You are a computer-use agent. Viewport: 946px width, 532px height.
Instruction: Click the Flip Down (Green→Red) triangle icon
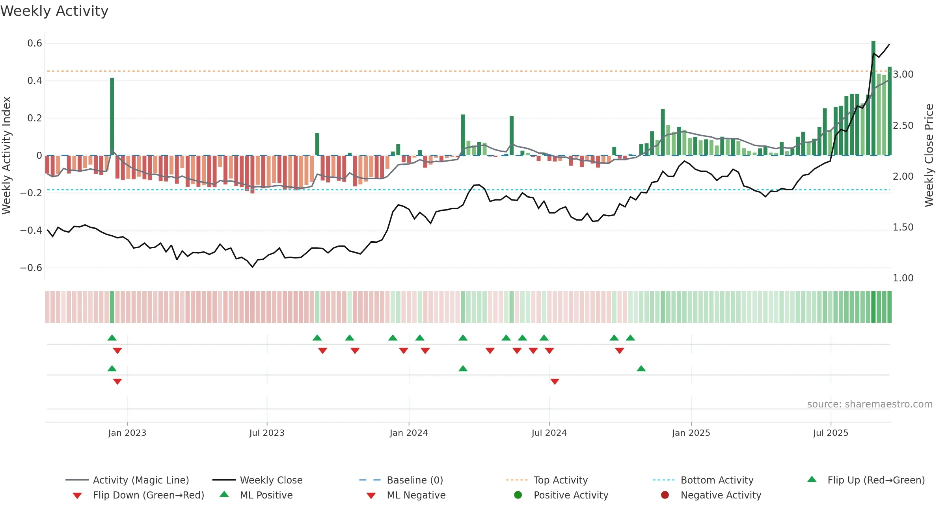point(77,496)
